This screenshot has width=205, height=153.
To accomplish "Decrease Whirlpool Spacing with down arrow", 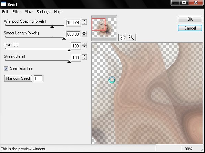I will coord(84,24).
